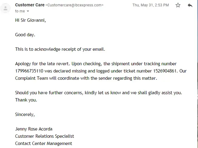The width and height of the screenshot is (198, 148).
Task: Click the Thu, May 31 timestamp
Action: coord(150,5)
